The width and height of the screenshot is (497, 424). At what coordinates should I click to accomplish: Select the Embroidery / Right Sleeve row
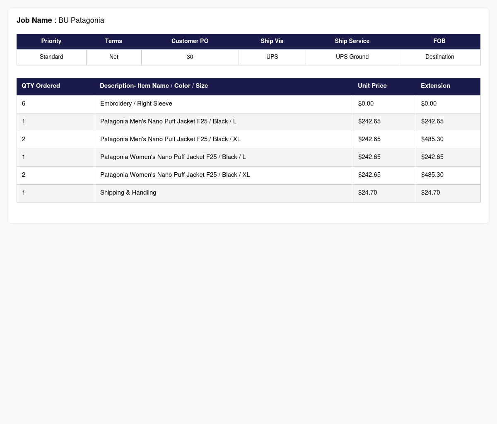click(x=248, y=104)
